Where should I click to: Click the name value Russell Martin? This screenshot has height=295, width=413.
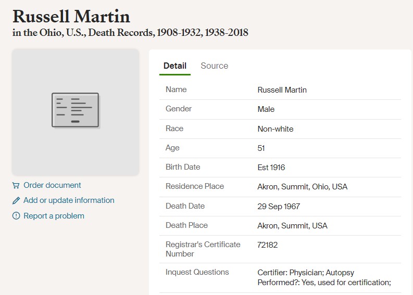coord(282,90)
